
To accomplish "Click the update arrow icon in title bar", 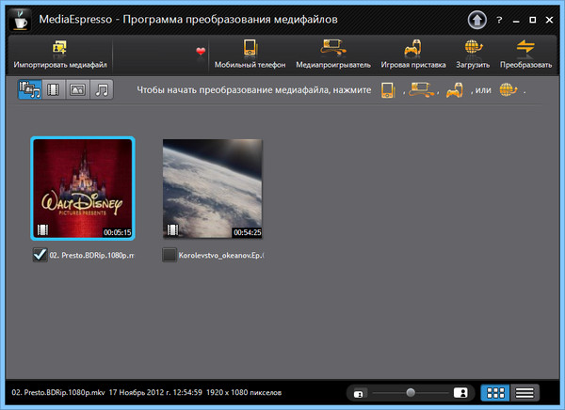I will click(477, 20).
